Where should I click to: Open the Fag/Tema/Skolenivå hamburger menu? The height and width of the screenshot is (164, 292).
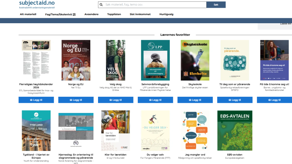coord(60,14)
